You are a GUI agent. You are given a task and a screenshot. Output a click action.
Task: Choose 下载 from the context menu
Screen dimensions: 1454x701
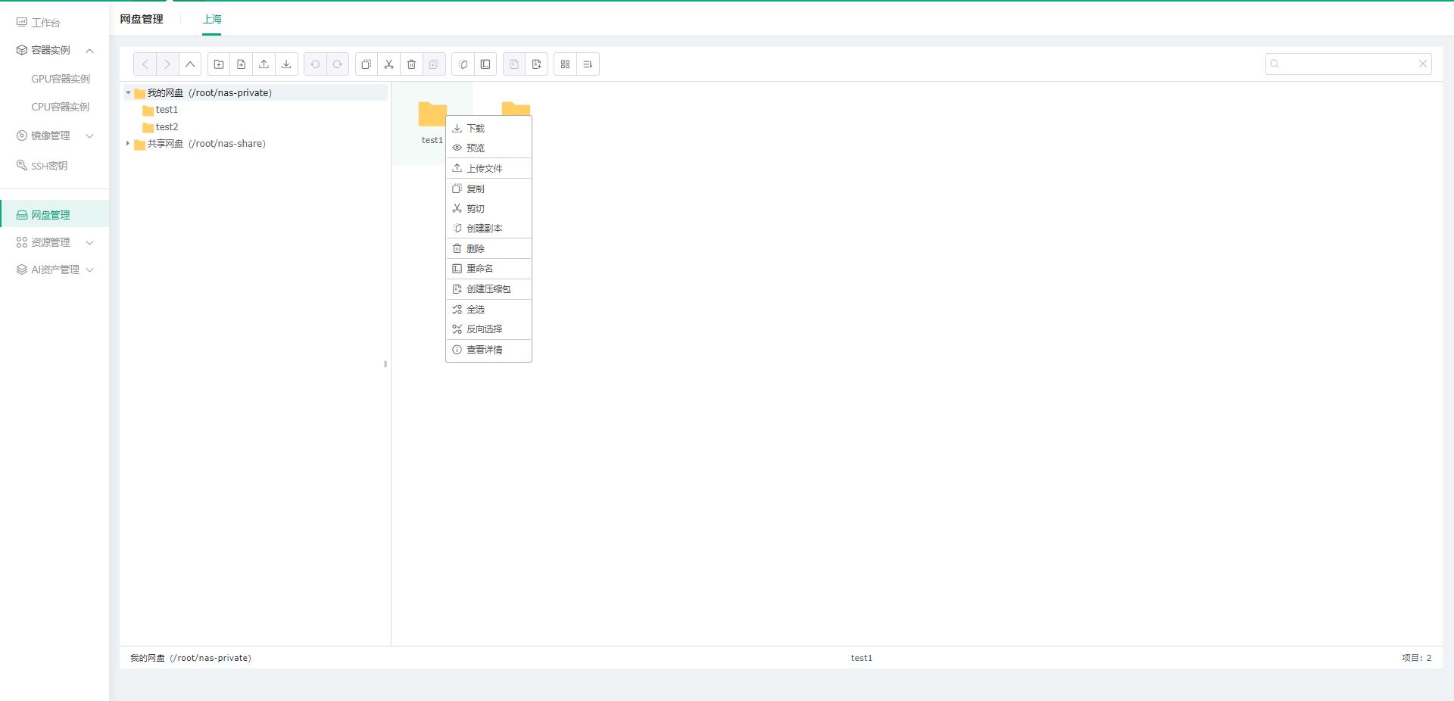(476, 129)
